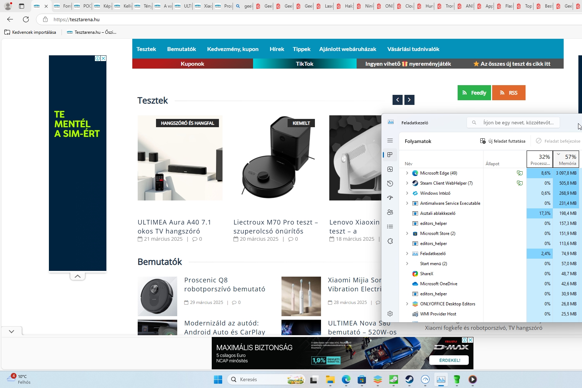Image resolution: width=582 pixels, height=388 pixels.
Task: Click the browser refresh icon
Action: [x=26, y=19]
